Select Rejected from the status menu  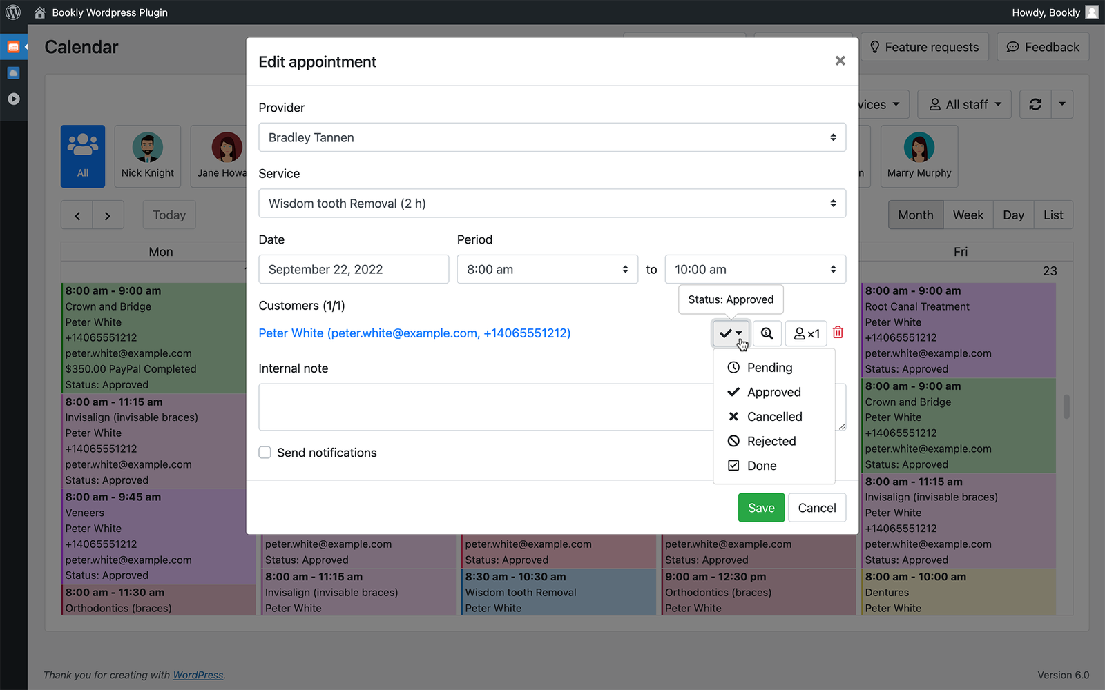click(x=771, y=441)
